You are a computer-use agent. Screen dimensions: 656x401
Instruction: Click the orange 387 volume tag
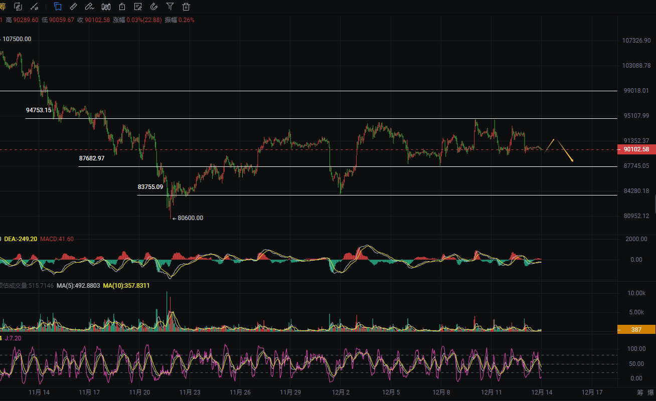636,329
